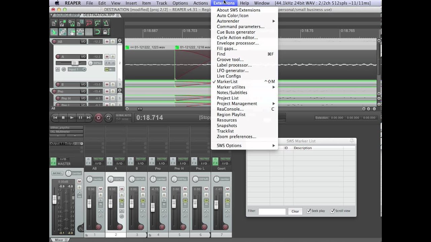This screenshot has width=431, height=242.
Task: Expand the SWS Options submenu
Action: click(x=244, y=146)
